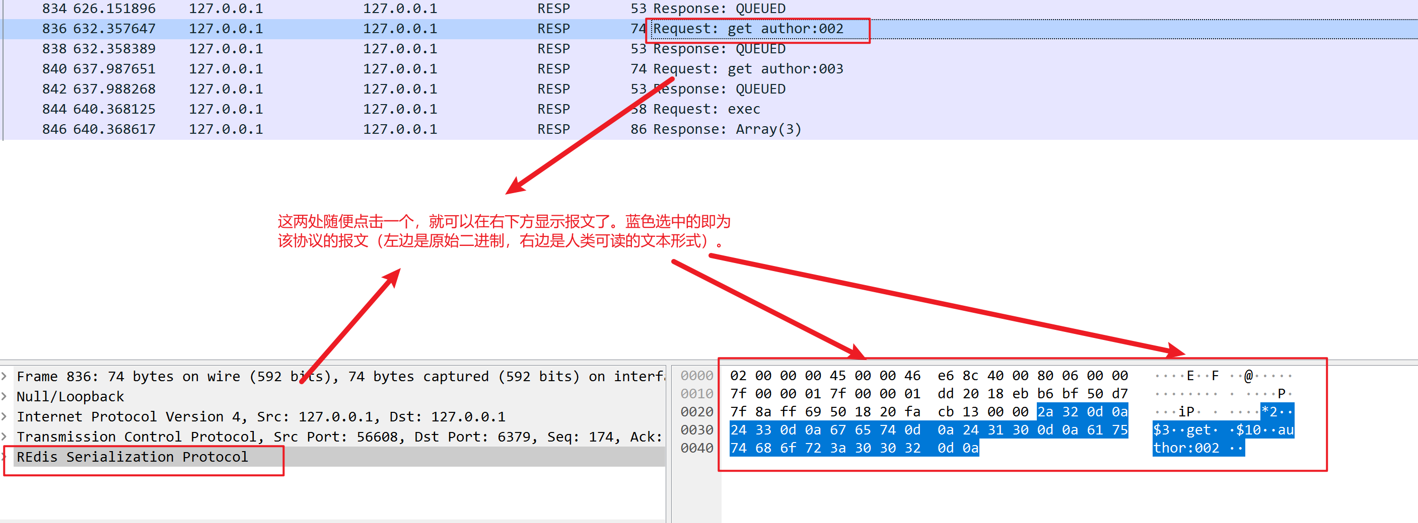Select packet 838 Response: QUEUED row
This screenshot has width=1418, height=523.
[x=710, y=49]
